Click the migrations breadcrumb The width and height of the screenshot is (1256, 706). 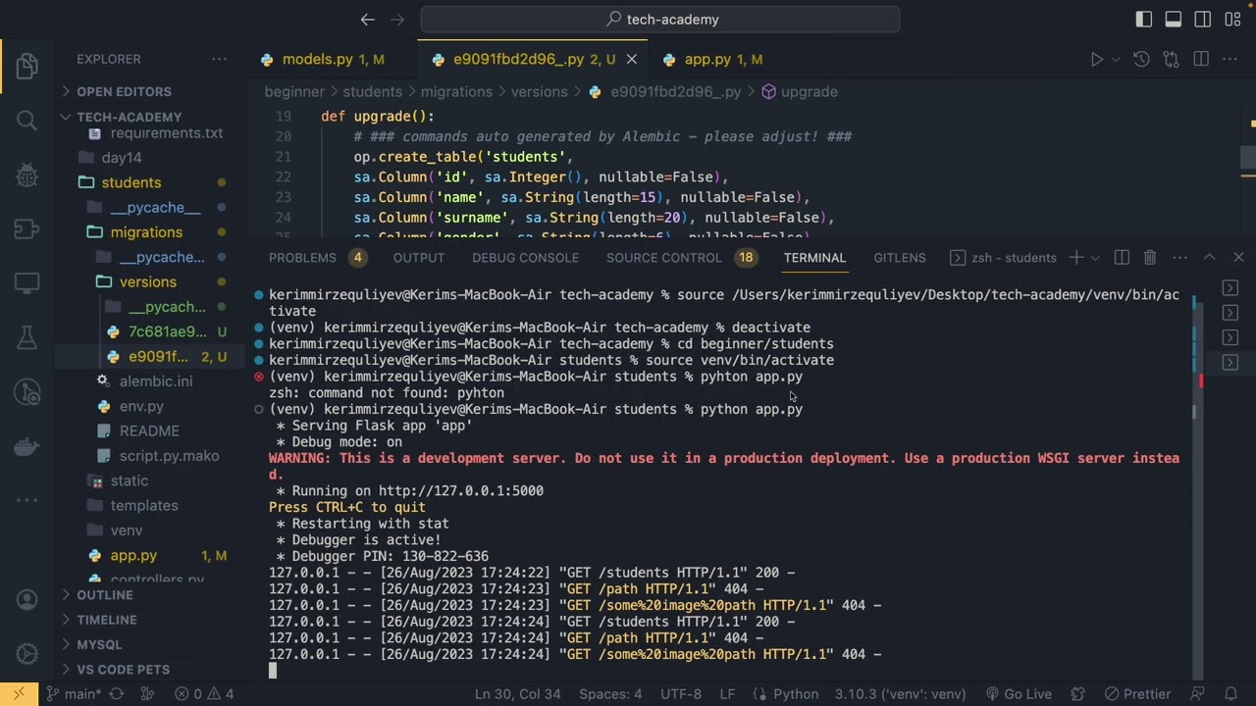(x=456, y=91)
